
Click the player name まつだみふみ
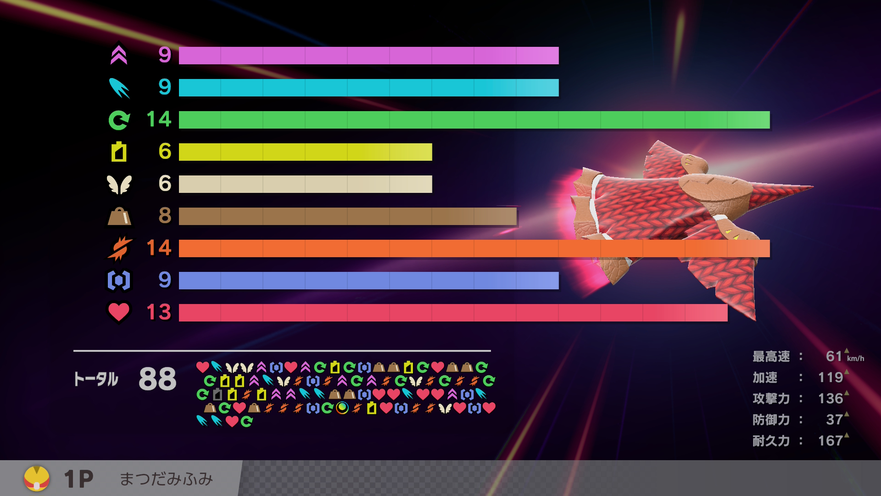pos(166,479)
